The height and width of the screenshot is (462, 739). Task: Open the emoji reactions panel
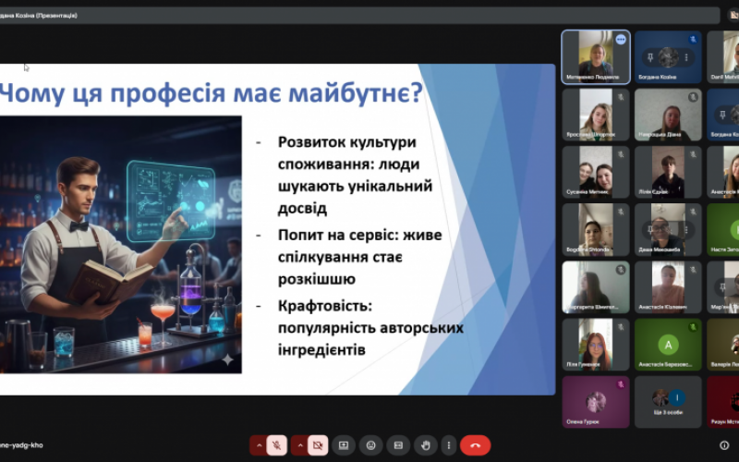[x=370, y=445]
